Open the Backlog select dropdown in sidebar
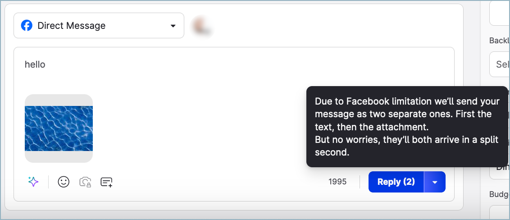 click(x=501, y=64)
